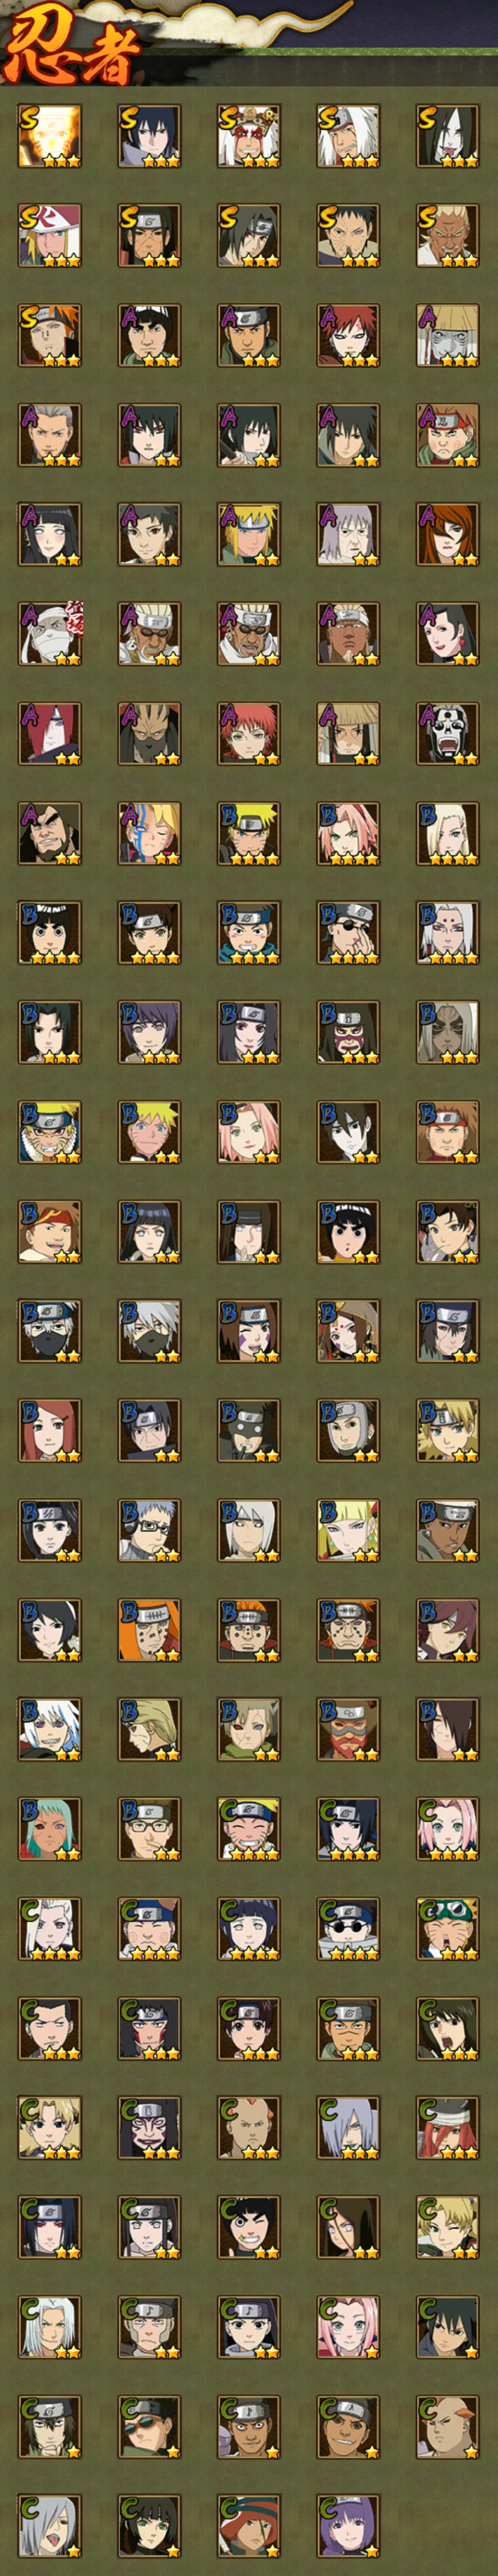Pick A-rank ninja wearing straw hat
This screenshot has height=2576, width=498.
pyautogui.click(x=348, y=733)
